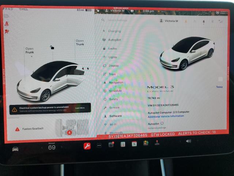234x176 pixels.
Task: Open the calendar app in dock
Action: (x=134, y=144)
